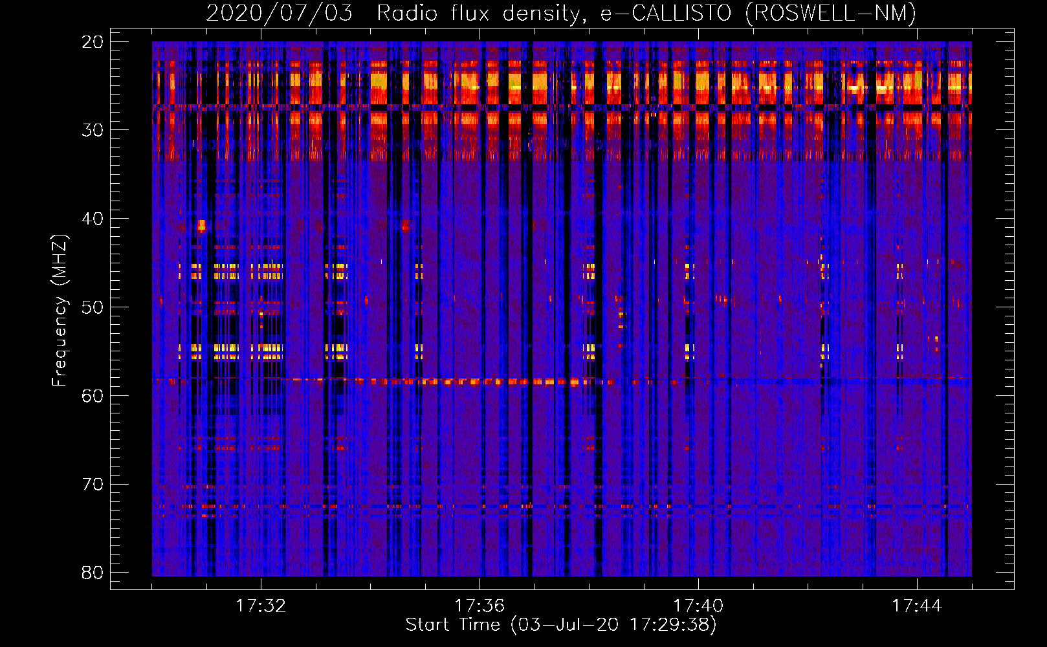The image size is (1047, 647).
Task: Click the 17:40 time tick label
Action: pyautogui.click(x=698, y=606)
